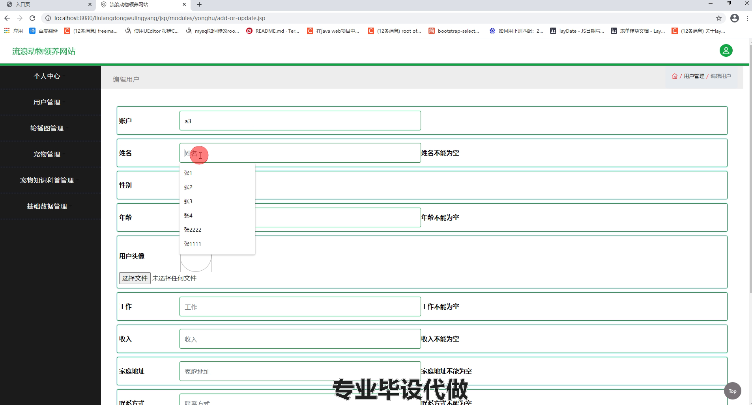Close the 入口页 tab
Image resolution: width=752 pixels, height=405 pixels.
[90, 4]
